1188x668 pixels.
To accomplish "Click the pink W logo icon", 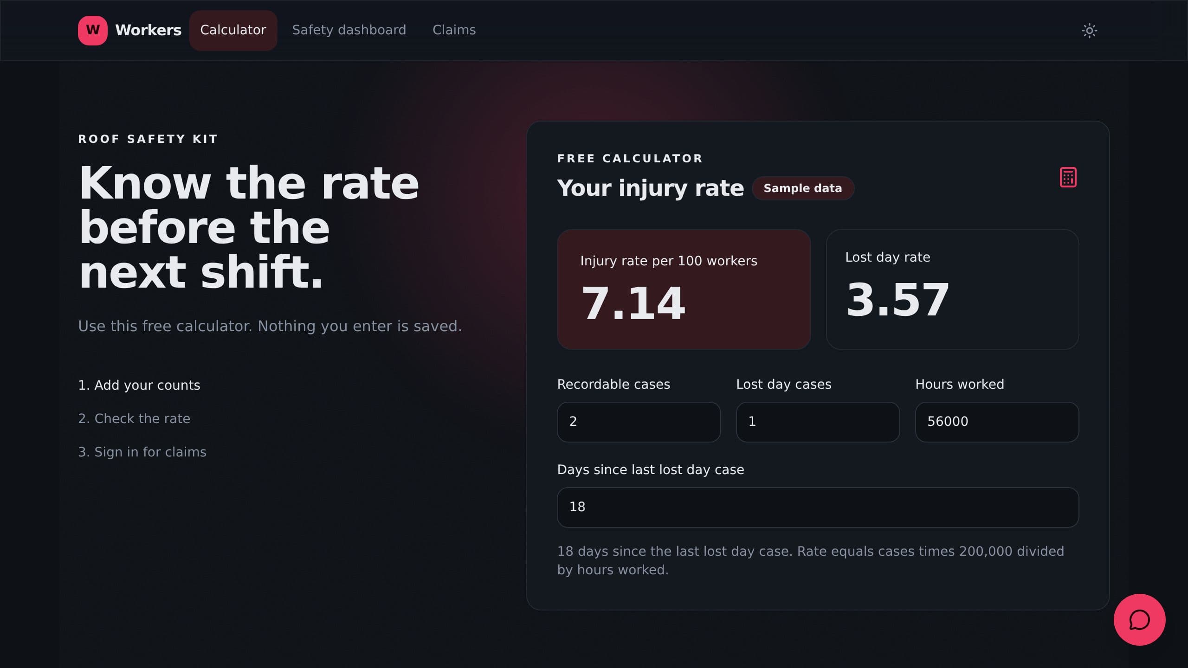I will click(x=93, y=31).
